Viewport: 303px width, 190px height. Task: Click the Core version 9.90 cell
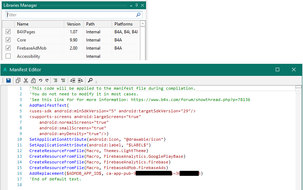pos(73,40)
